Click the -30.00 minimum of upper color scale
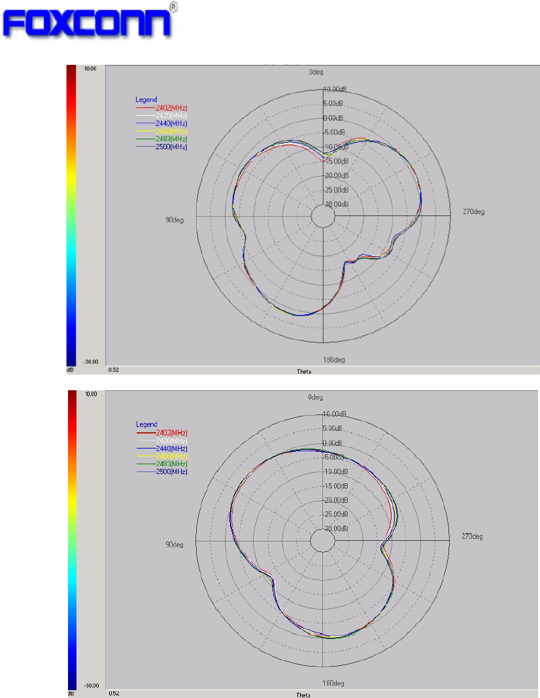 tap(91, 362)
